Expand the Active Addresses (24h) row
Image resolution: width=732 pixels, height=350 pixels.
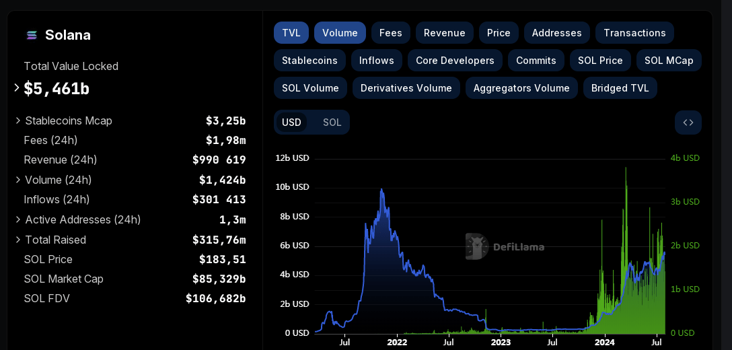[18, 219]
